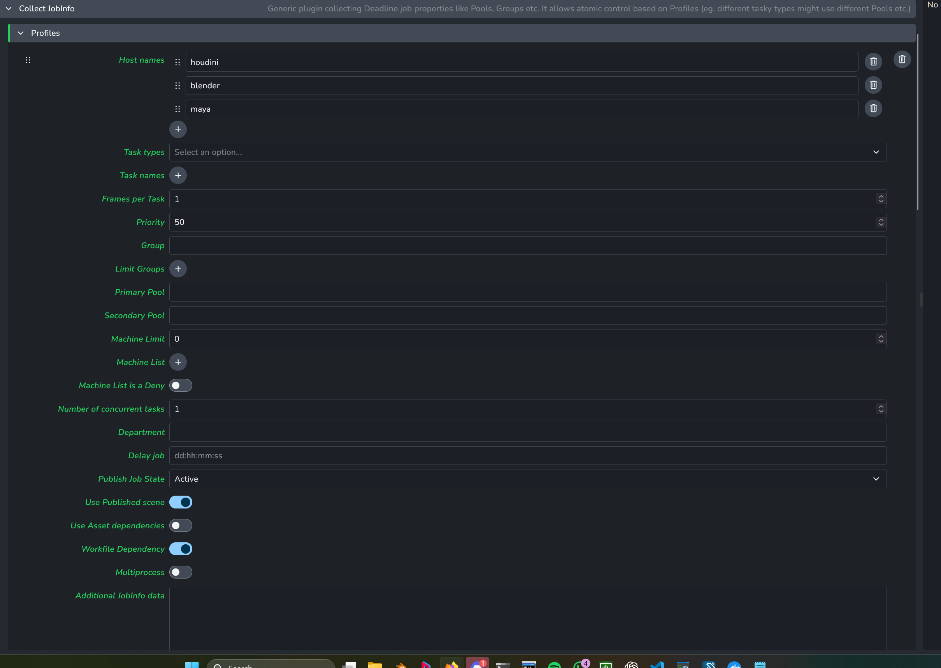941x668 pixels.
Task: Add a Machine List entry
Action: 178,362
